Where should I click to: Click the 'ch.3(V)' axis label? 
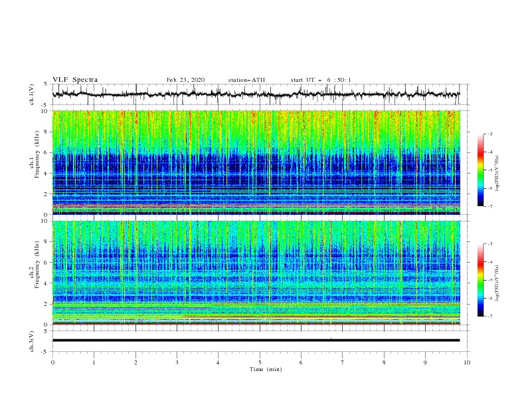(x=32, y=341)
